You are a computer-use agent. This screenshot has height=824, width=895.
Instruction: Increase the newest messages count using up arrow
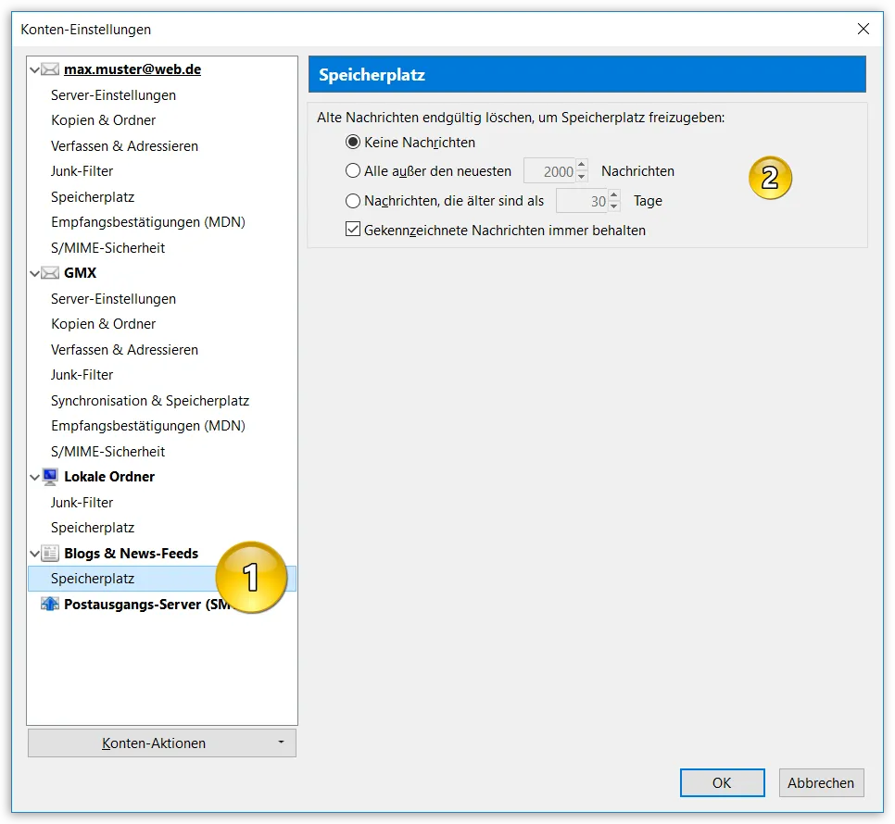582,165
